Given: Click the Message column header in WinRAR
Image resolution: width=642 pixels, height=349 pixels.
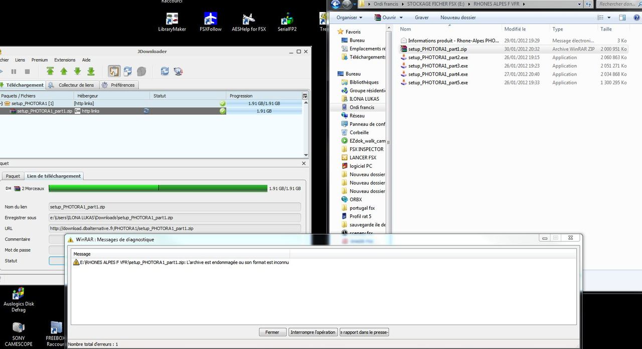Looking at the screenshot, I should (181, 254).
